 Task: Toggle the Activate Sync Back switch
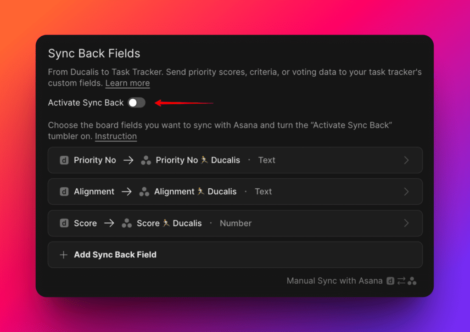[x=136, y=103]
